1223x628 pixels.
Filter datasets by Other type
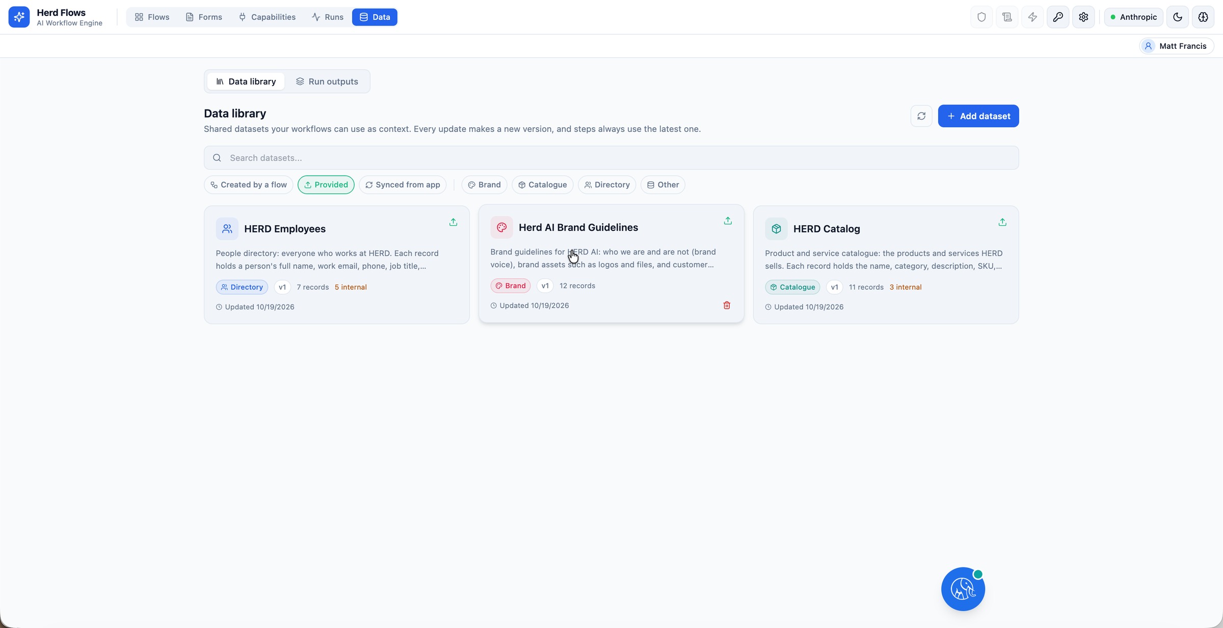coord(663,184)
